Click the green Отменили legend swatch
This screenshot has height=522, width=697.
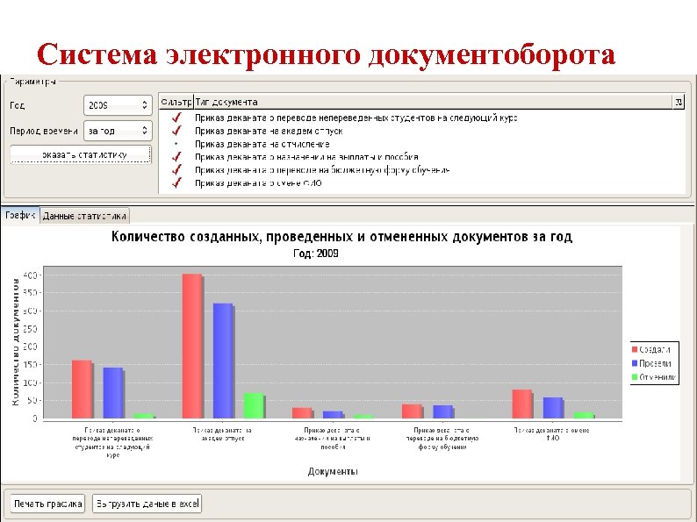[635, 377]
